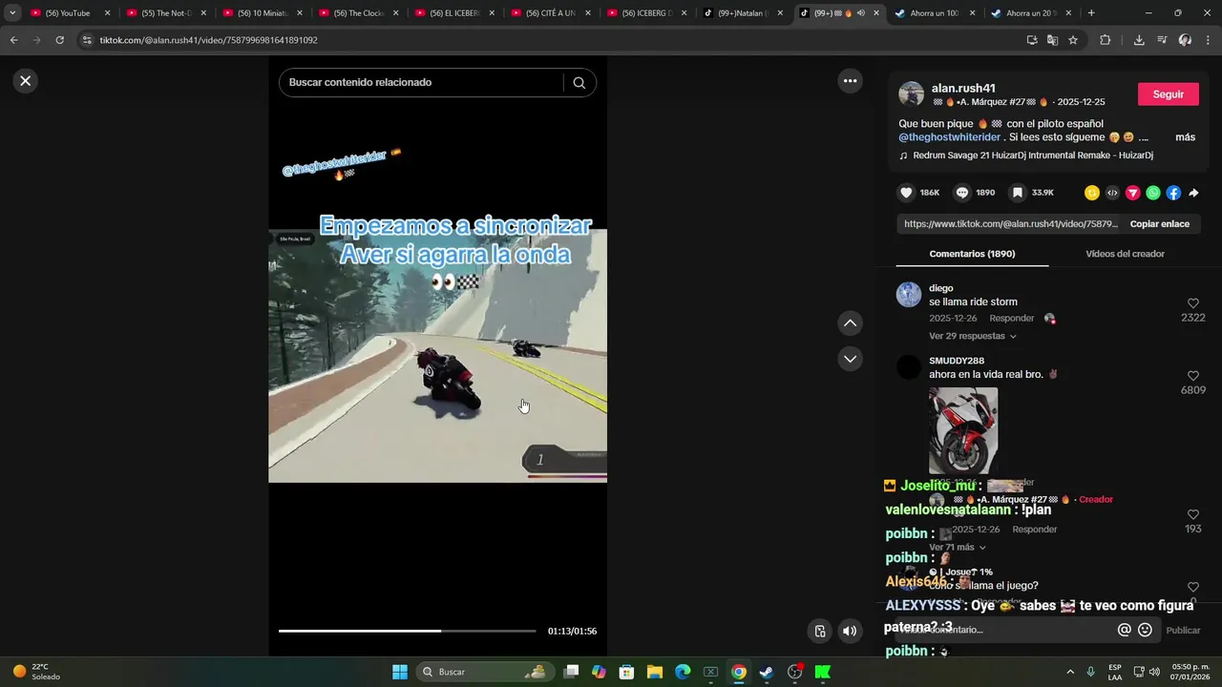Screen dimensions: 1222x687
Task: Switch to '(56) The Clock' browser tab
Action: 358,13
